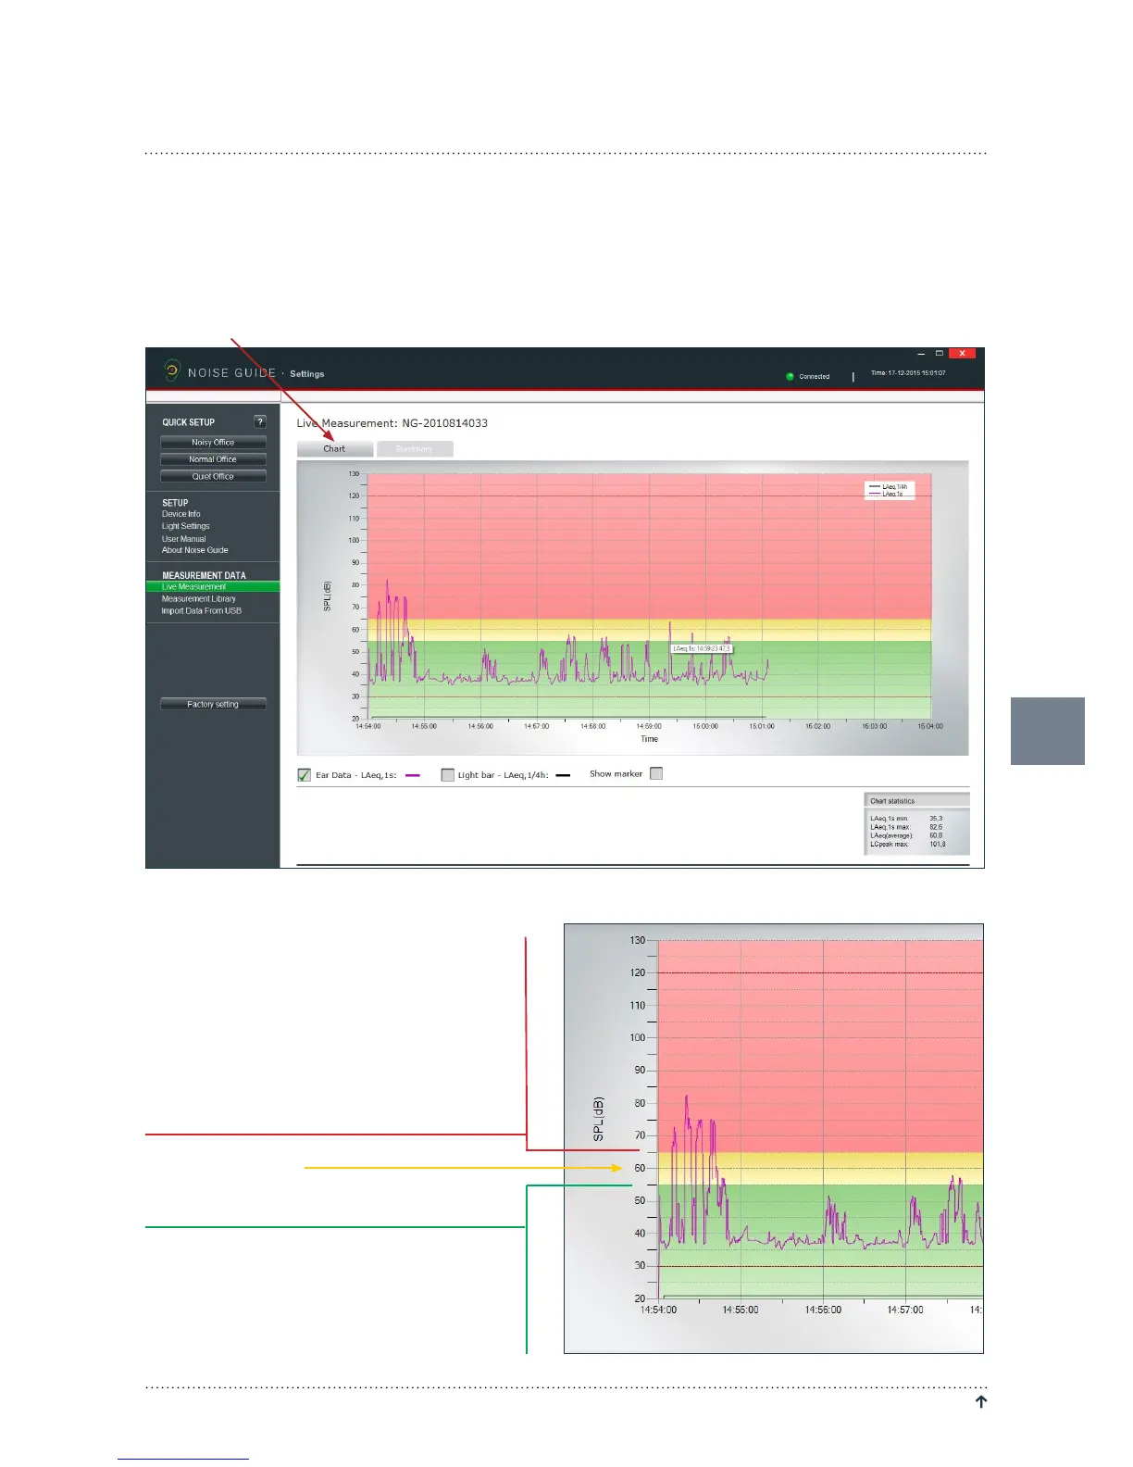Uncheck the Ear Data LAeq,1s checkbox
The width and height of the screenshot is (1133, 1467).
click(x=304, y=775)
